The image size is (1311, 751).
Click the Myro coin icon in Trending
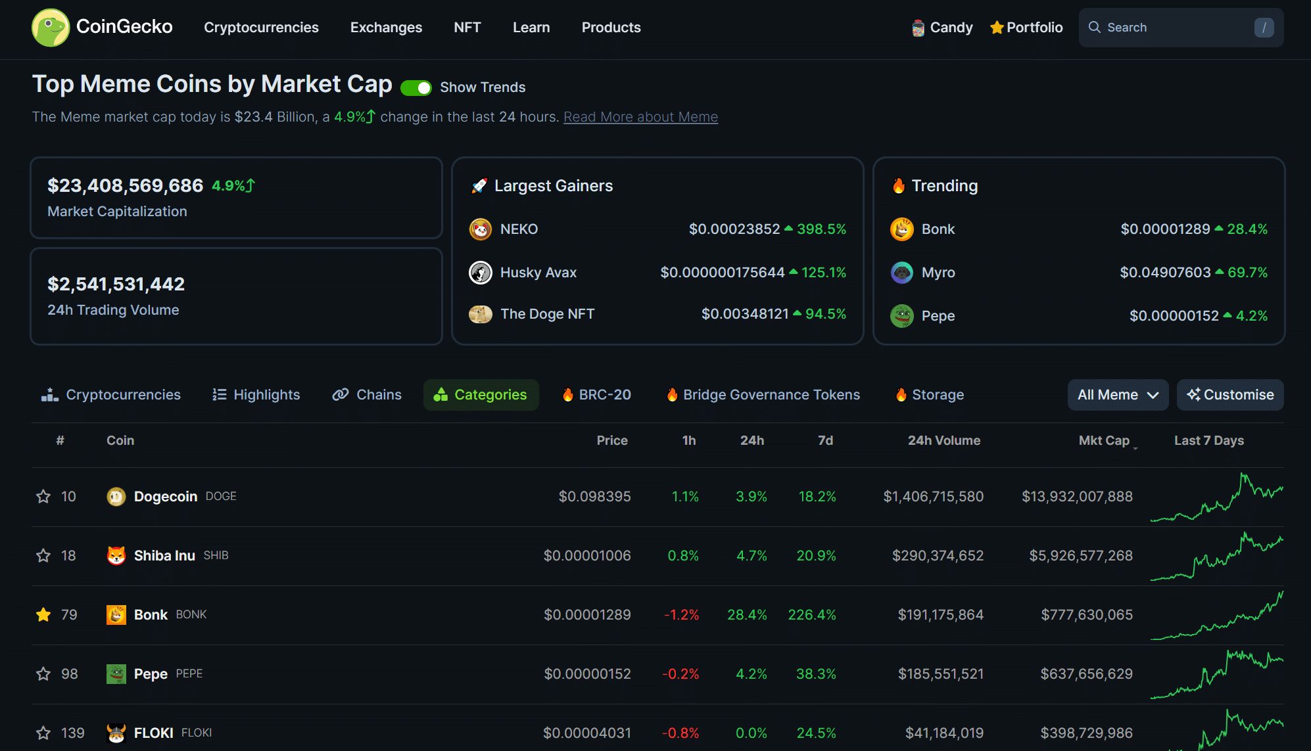click(902, 273)
